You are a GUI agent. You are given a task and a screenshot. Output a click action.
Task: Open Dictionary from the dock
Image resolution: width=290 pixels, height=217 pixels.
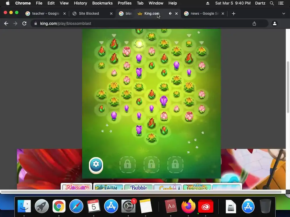click(x=171, y=206)
